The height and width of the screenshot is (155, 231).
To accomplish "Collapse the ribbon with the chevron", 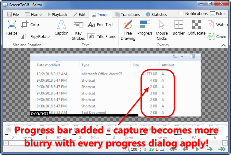I will point(224,45).
